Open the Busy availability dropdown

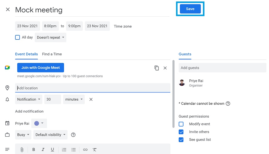click(23, 135)
